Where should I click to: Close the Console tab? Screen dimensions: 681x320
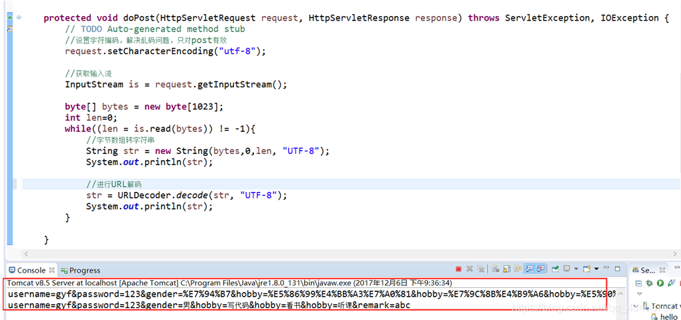click(52, 270)
